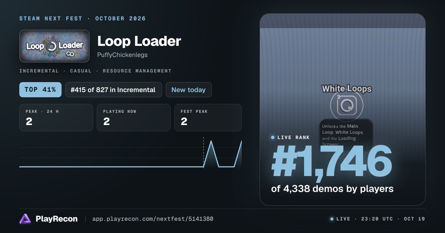This screenshot has height=233, width=445.
Task: Click the TOP 41% badge
Action: point(40,90)
